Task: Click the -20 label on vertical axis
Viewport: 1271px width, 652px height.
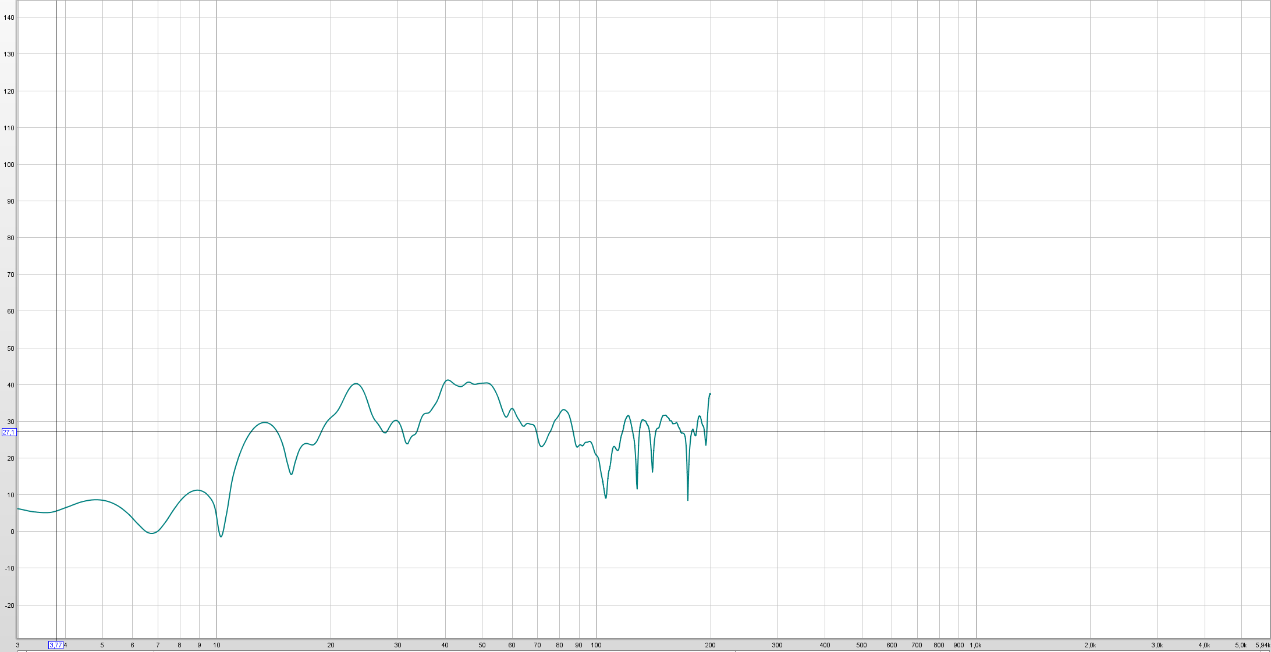Action: point(9,605)
